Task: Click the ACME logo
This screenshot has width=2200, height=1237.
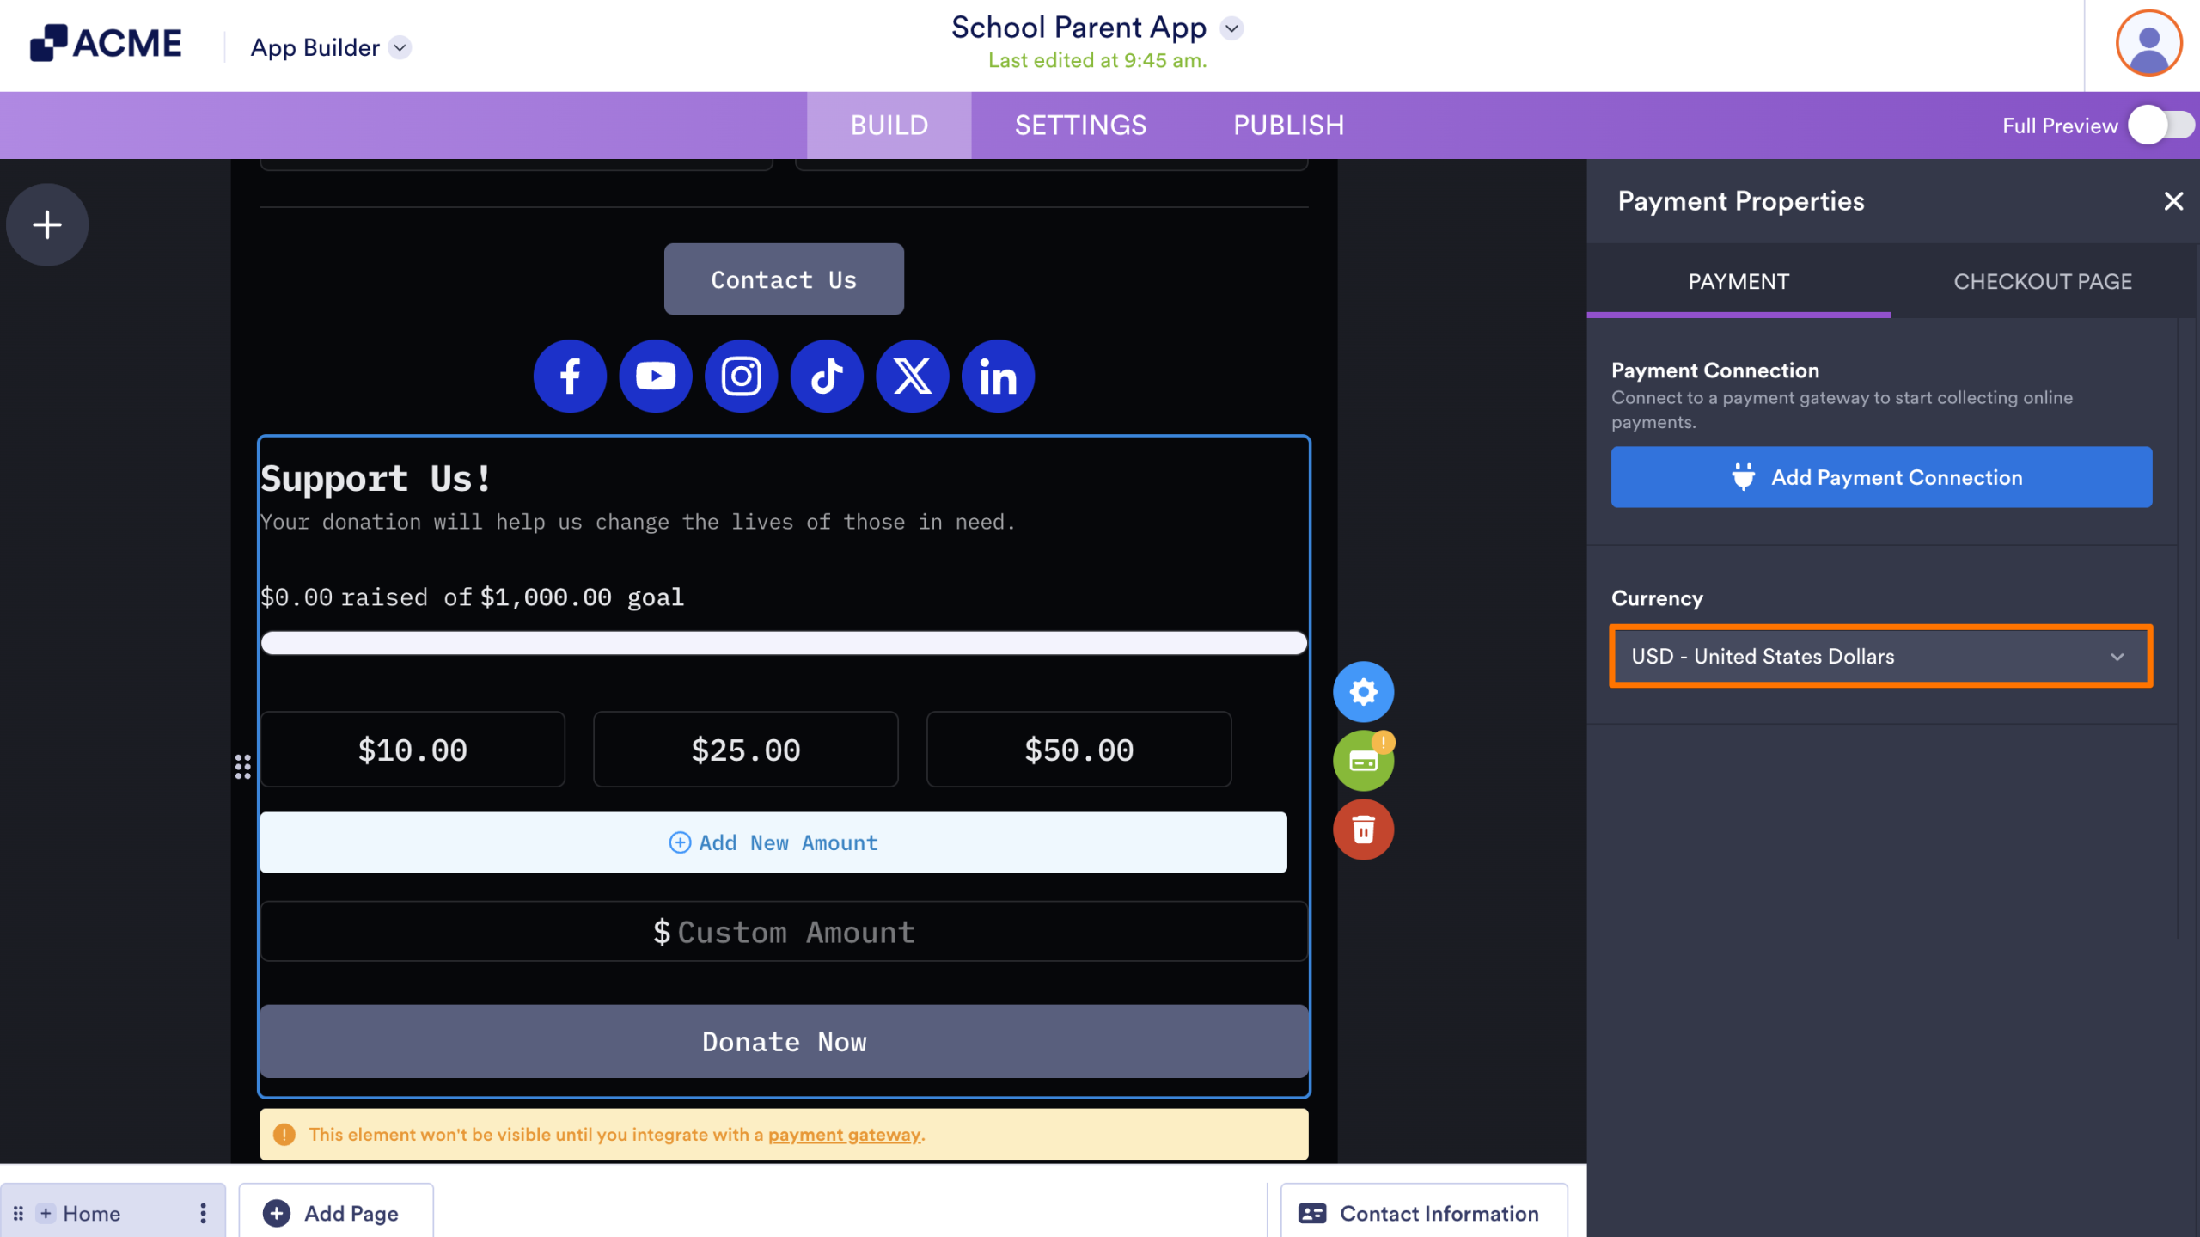Action: (106, 43)
